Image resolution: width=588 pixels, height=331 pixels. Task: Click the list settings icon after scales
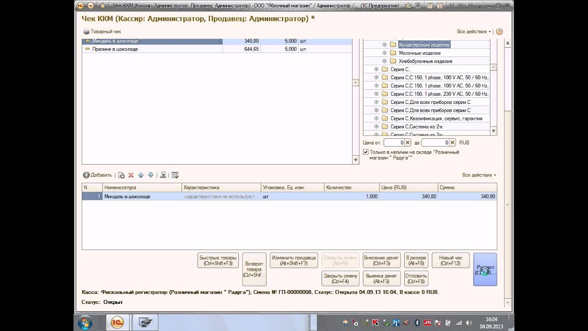175,175
